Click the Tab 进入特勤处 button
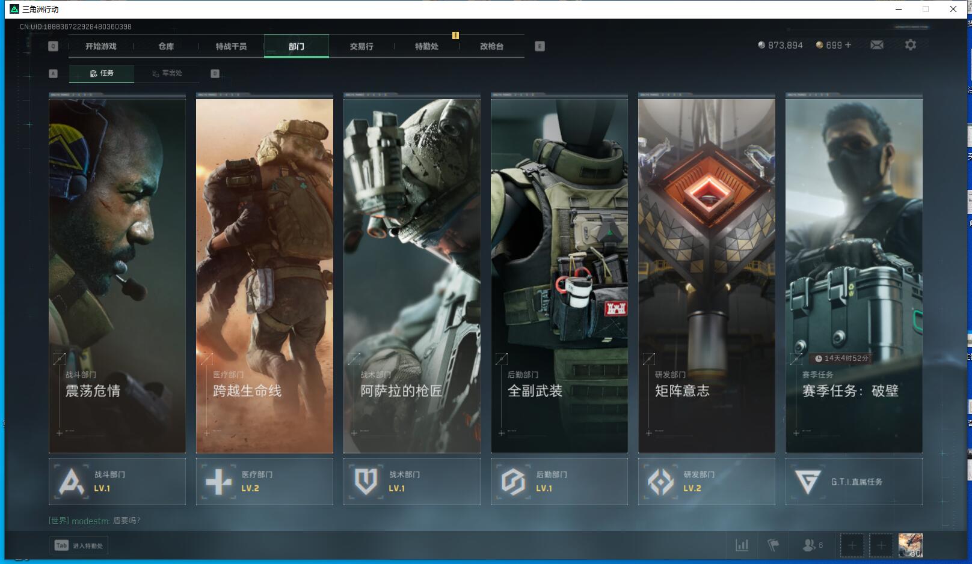 (x=79, y=545)
